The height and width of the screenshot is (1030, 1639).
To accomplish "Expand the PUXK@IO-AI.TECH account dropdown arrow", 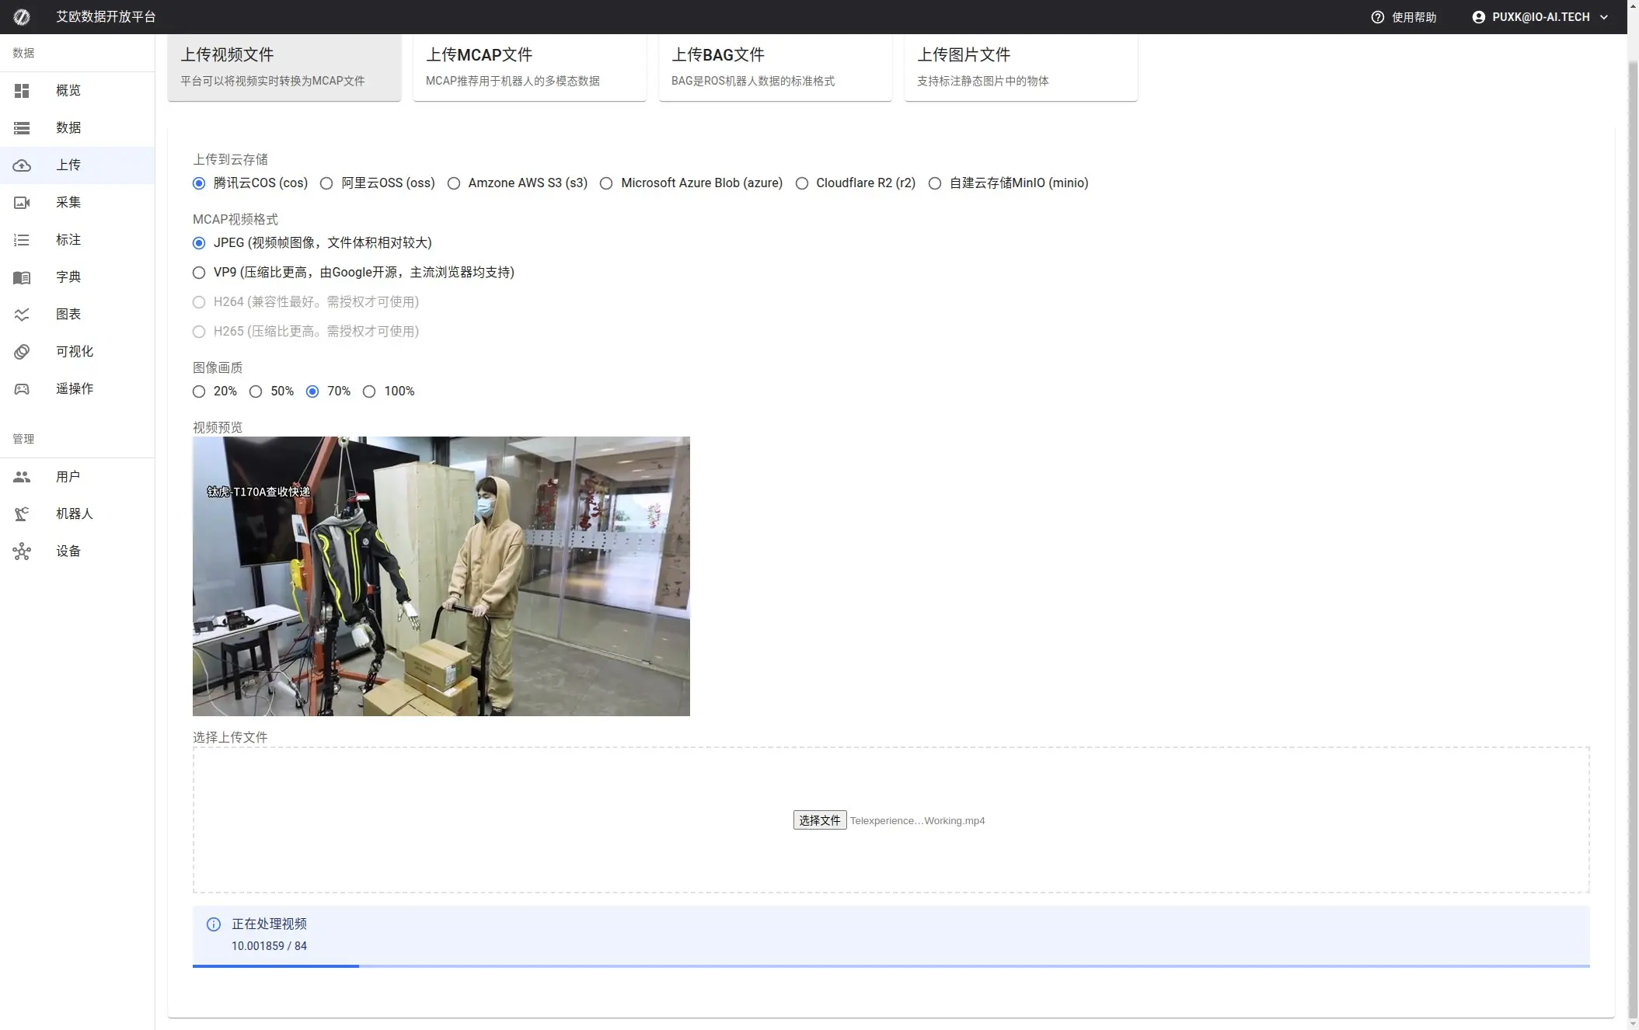I will (x=1604, y=17).
